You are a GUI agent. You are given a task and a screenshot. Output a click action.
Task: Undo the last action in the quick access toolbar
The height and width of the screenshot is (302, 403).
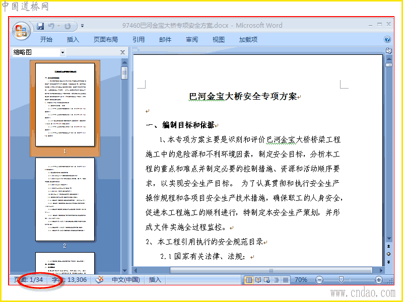[51, 26]
